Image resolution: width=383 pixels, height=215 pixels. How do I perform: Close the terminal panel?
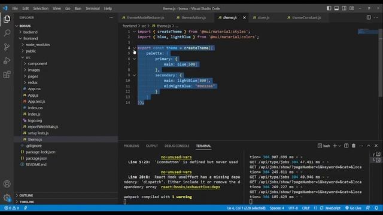(x=376, y=146)
